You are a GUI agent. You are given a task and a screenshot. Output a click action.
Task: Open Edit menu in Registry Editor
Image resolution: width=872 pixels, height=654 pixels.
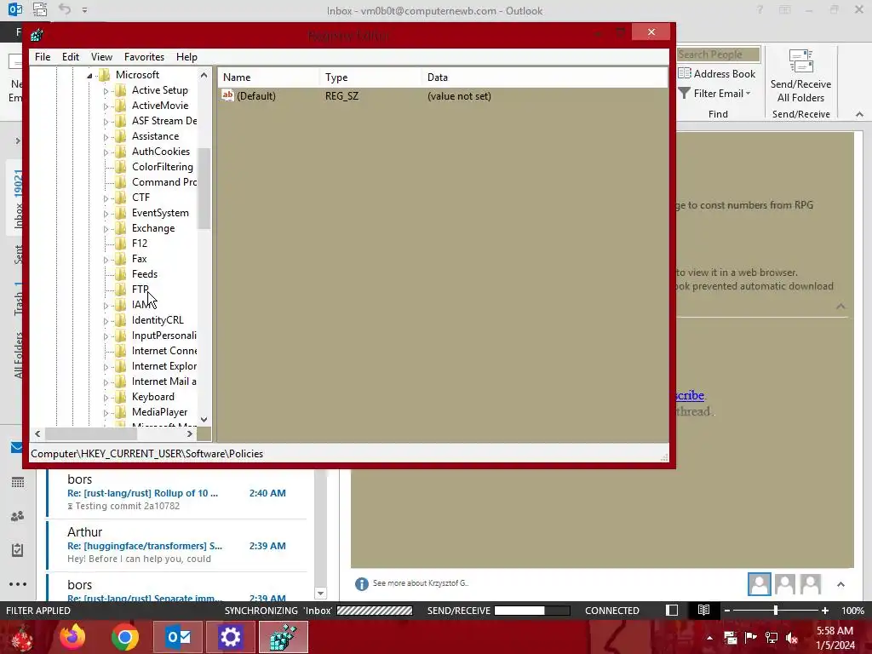pos(70,57)
